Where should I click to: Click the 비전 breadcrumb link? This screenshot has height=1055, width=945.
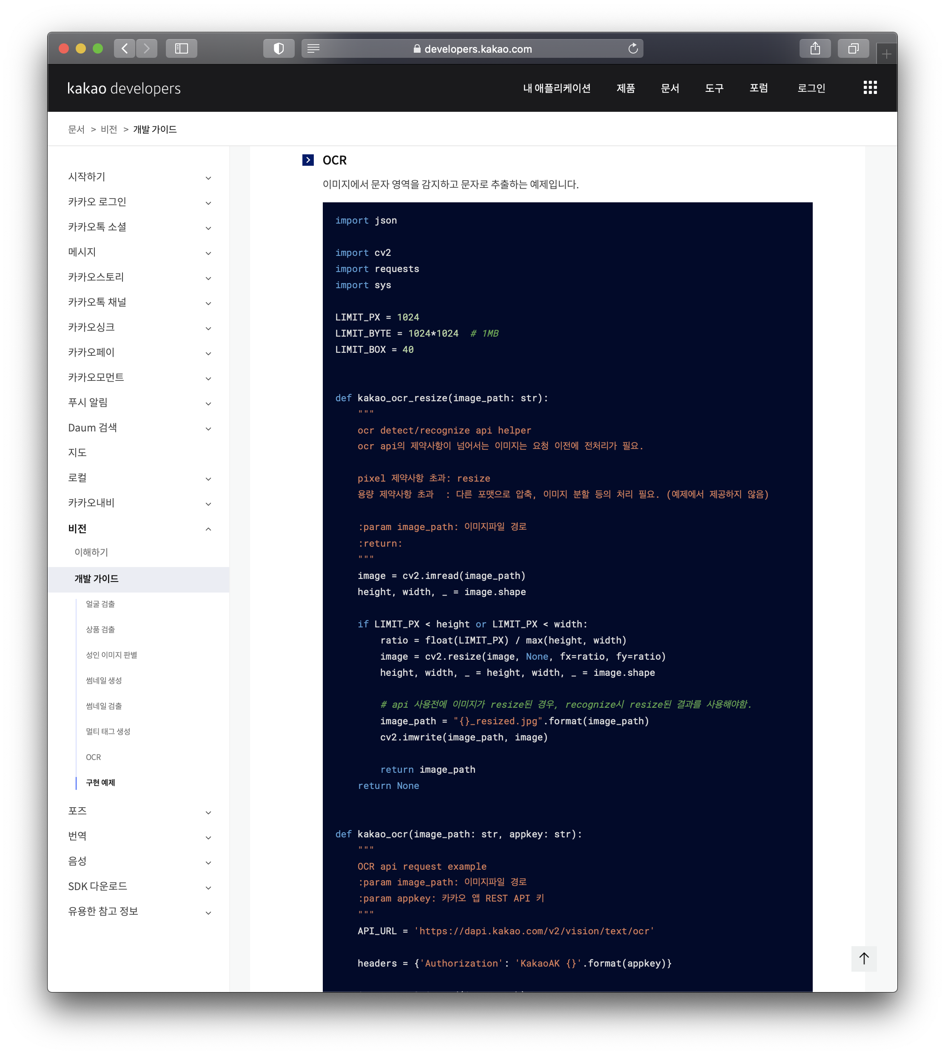[109, 129]
